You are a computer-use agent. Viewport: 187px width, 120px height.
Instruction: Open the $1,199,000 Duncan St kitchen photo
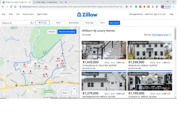pos(150,81)
